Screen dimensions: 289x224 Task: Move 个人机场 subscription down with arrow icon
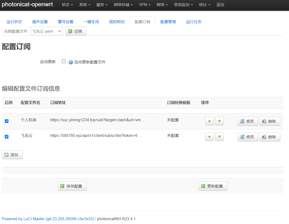click(219, 121)
